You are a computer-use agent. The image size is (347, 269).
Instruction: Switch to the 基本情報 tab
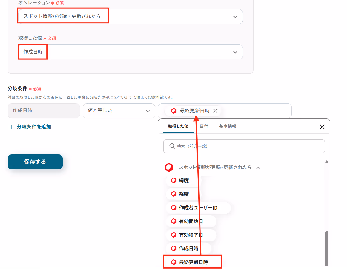coord(227,126)
